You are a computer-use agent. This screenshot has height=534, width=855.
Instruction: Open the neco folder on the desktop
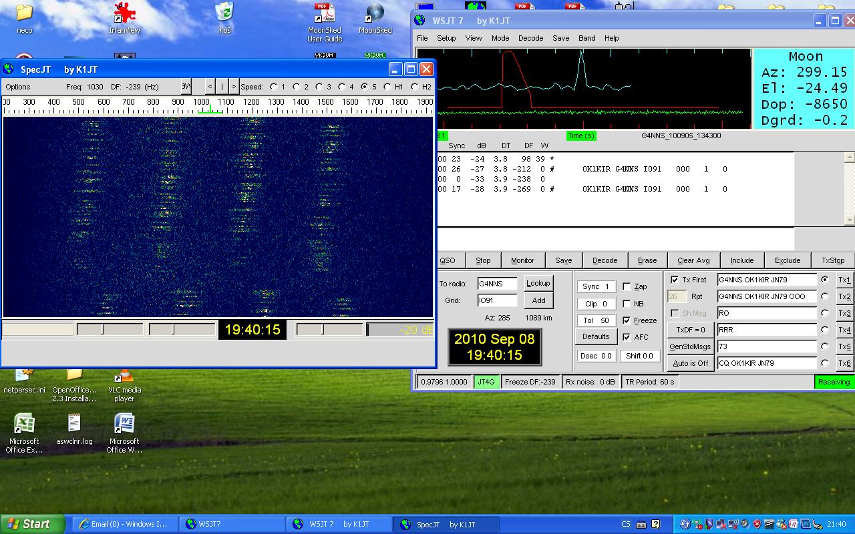24,13
